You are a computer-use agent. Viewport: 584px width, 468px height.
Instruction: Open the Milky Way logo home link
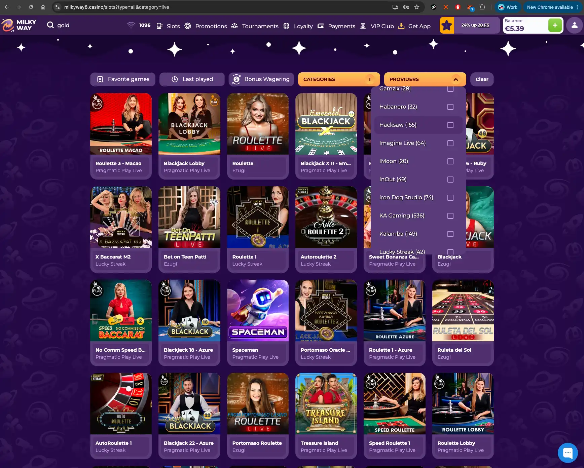coord(19,25)
